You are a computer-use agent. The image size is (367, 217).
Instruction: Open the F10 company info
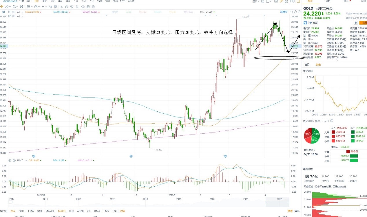tap(292, 1)
